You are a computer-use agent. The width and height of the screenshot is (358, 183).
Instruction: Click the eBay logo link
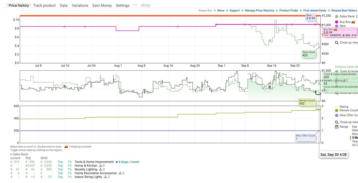coord(146,5)
